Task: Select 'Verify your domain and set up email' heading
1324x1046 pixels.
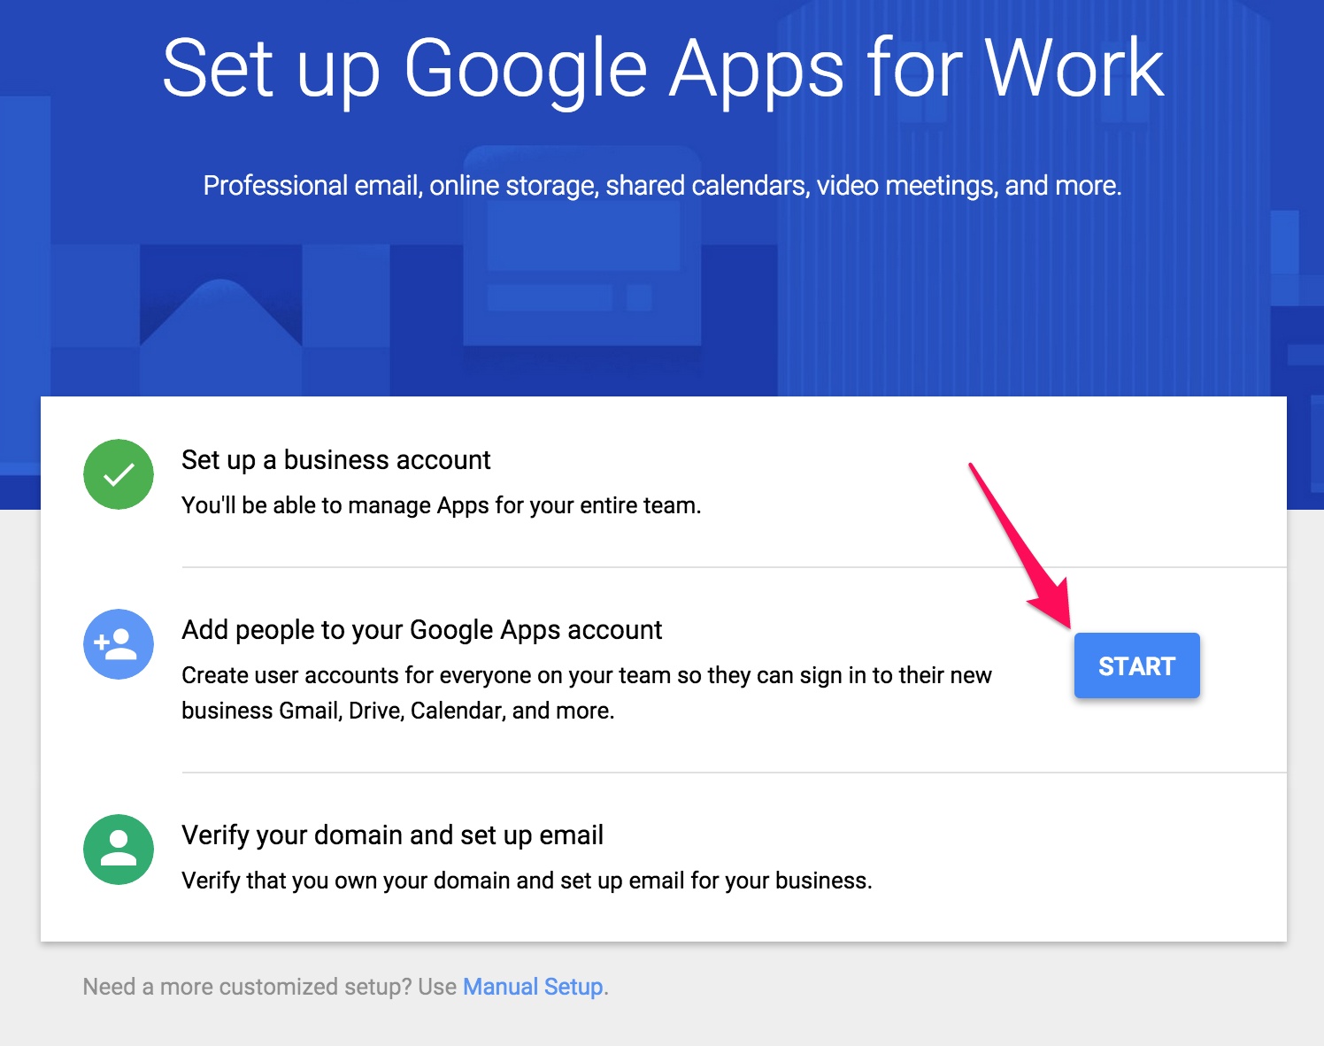Action: click(x=392, y=835)
